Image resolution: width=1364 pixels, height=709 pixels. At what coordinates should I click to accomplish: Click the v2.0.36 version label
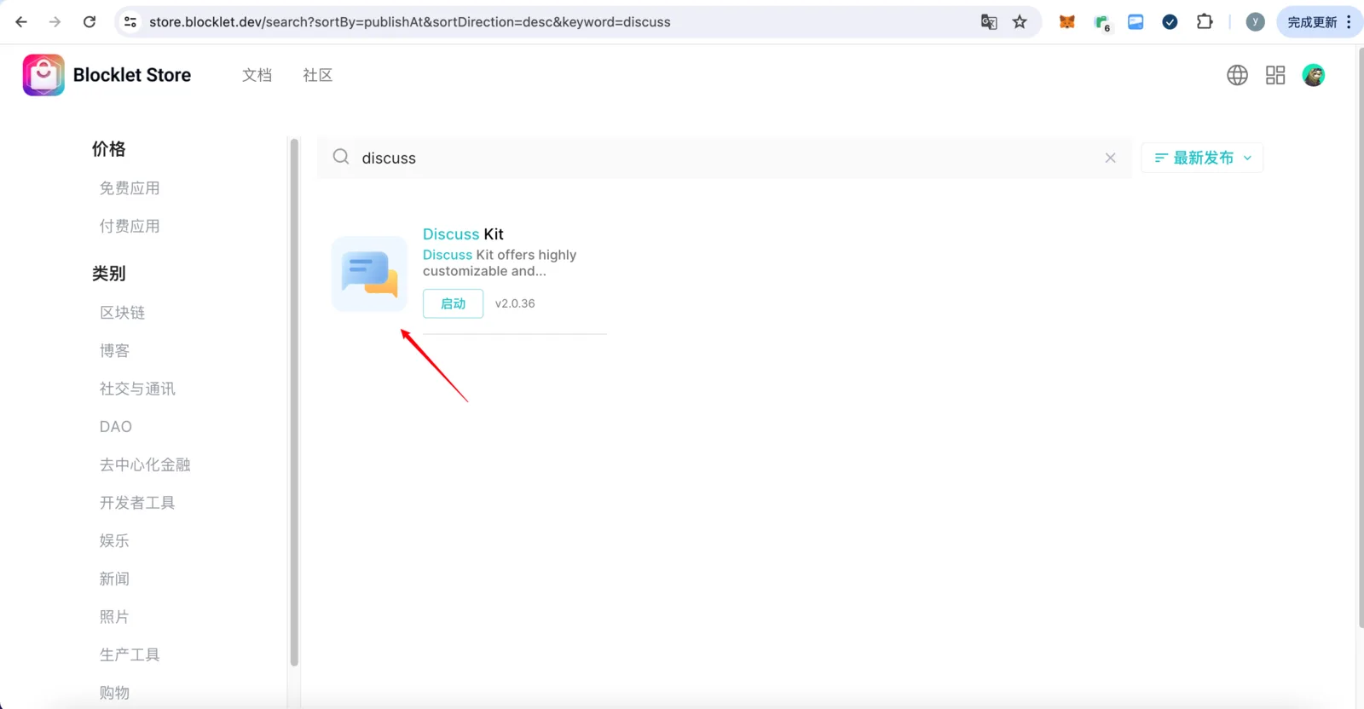click(x=515, y=303)
